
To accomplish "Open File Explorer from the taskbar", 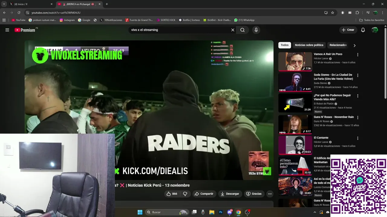I will coord(212,212).
